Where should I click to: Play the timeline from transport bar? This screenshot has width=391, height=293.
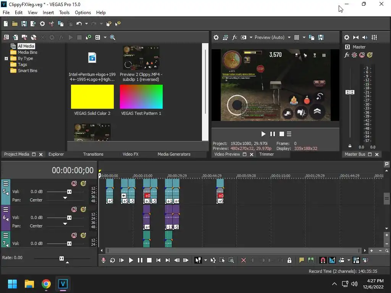pos(131,260)
